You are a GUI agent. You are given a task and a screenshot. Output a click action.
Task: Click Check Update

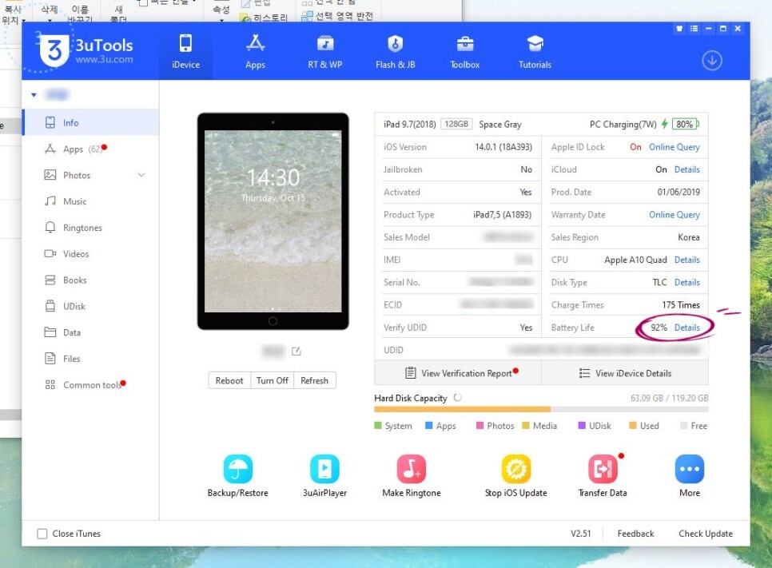pos(706,534)
